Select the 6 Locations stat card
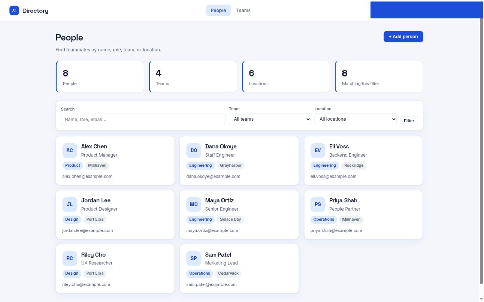This screenshot has height=302, width=484. [x=286, y=77]
